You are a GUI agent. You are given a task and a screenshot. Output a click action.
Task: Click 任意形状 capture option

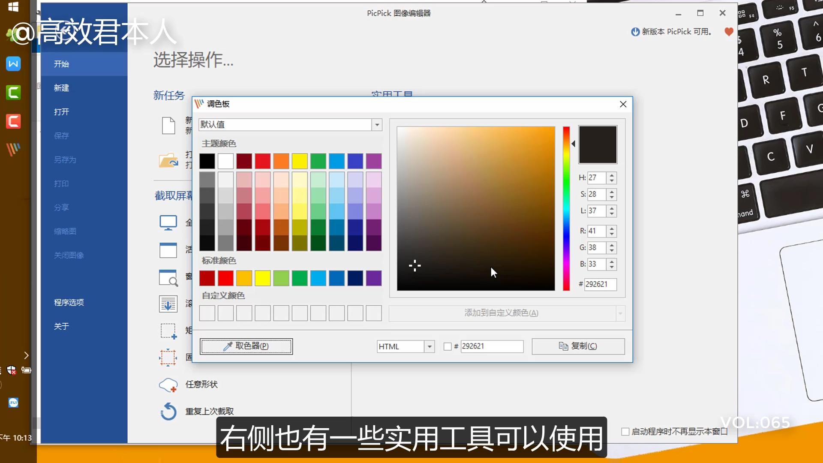(x=201, y=385)
